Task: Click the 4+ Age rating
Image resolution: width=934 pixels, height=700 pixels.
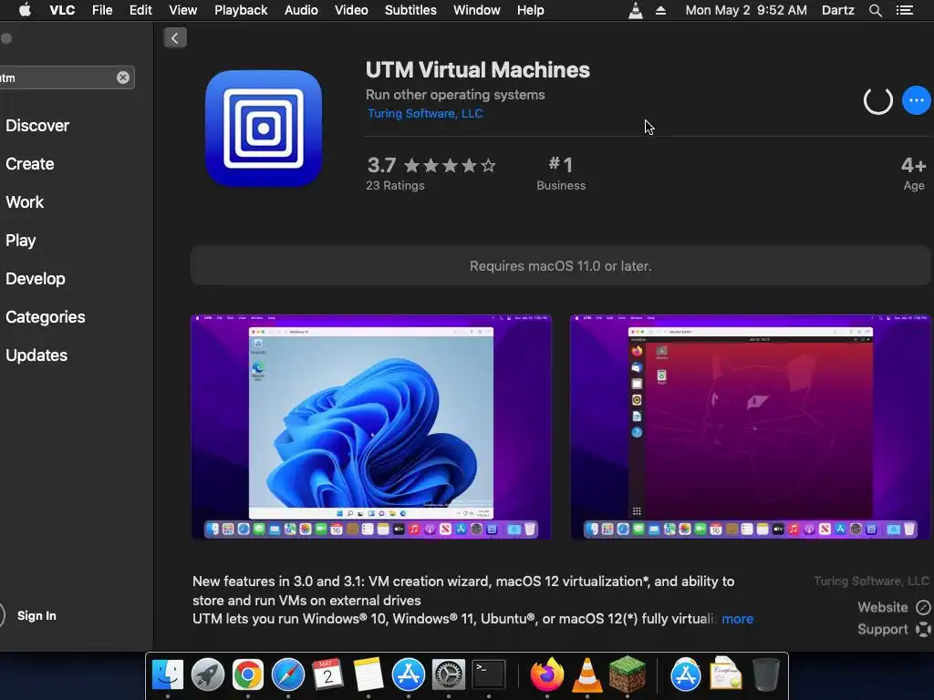Action: pos(914,172)
